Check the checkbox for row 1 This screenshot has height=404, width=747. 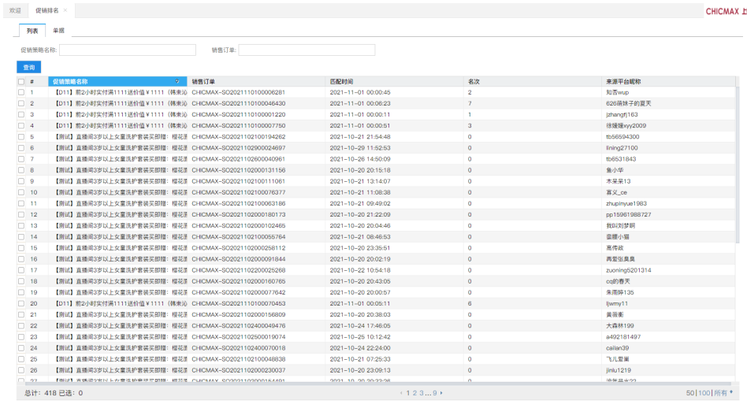[x=21, y=92]
